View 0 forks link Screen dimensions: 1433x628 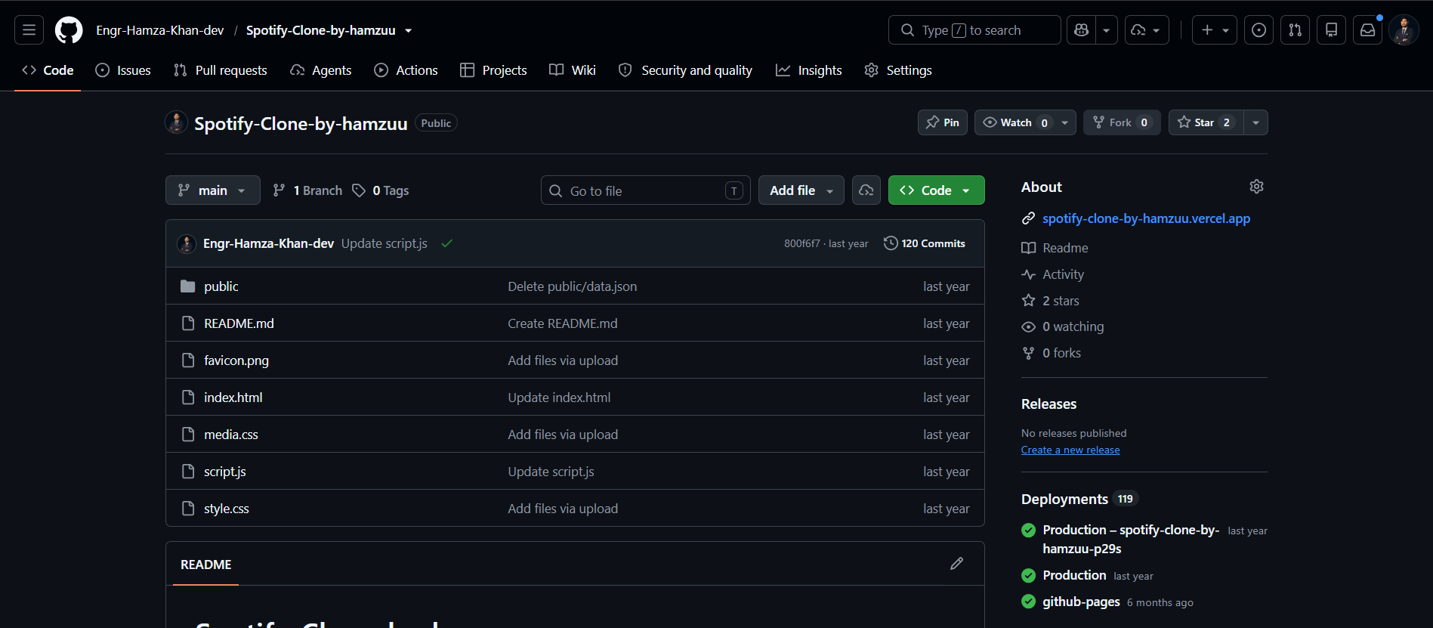click(x=1052, y=353)
